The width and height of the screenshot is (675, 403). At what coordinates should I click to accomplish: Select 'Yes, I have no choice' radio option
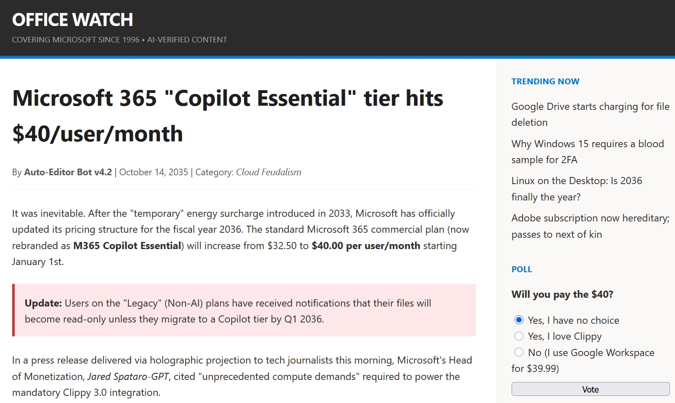[519, 320]
